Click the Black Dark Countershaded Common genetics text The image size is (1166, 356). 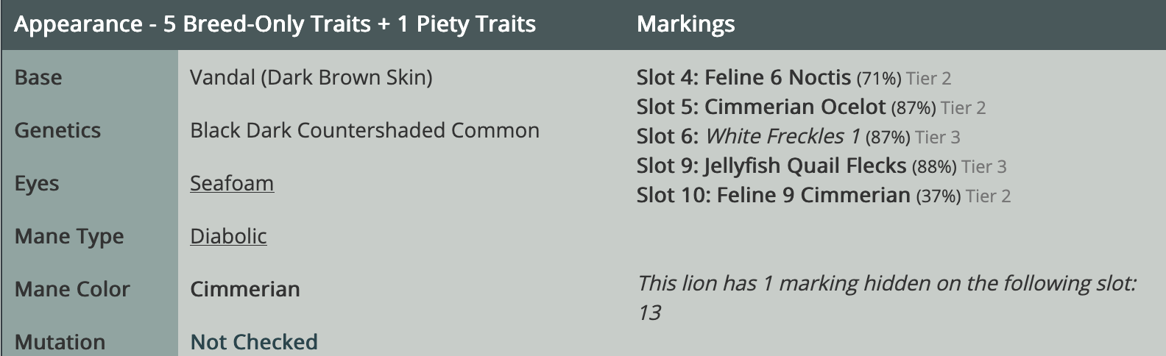[364, 130]
